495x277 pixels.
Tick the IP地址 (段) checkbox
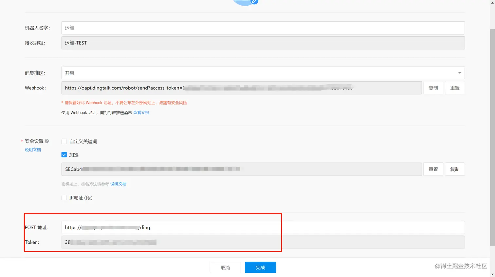pos(64,198)
